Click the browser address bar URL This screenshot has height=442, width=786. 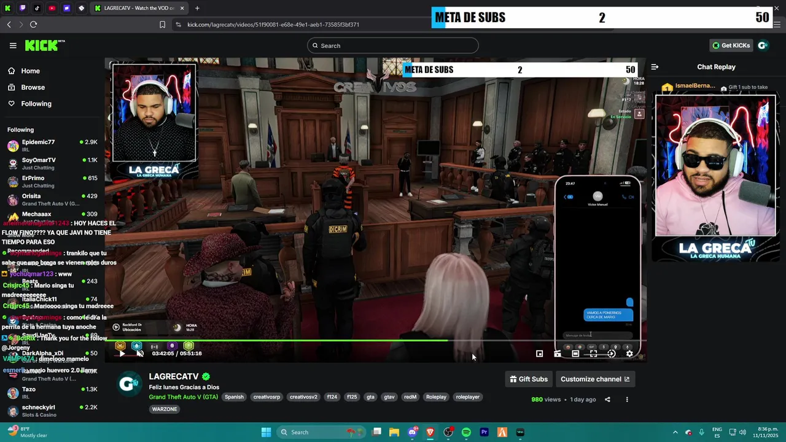click(x=273, y=25)
